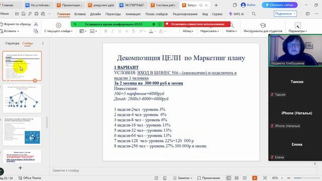The image size is (322, 181).
Task: Select the Структура panel tab
Action: pos(12,43)
